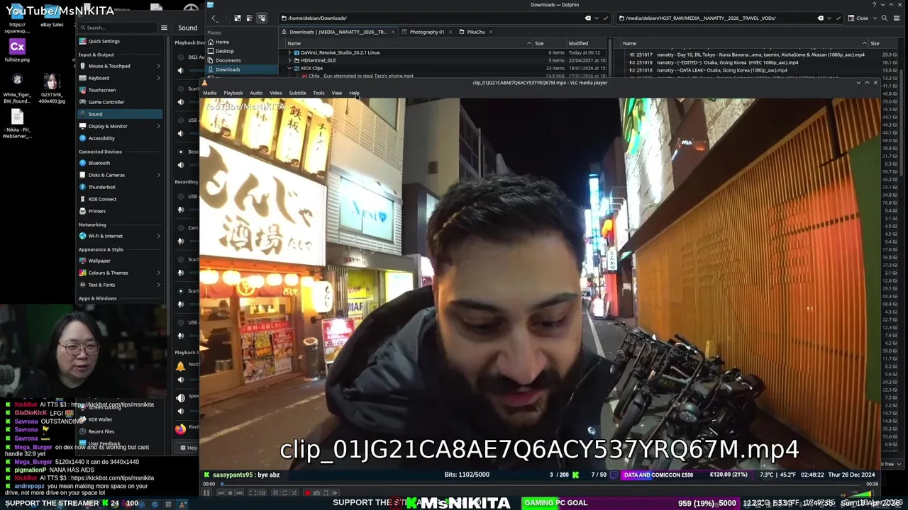Open Desktop in Dolphin Places
Viewport: 908px width, 510px height.
[242, 51]
